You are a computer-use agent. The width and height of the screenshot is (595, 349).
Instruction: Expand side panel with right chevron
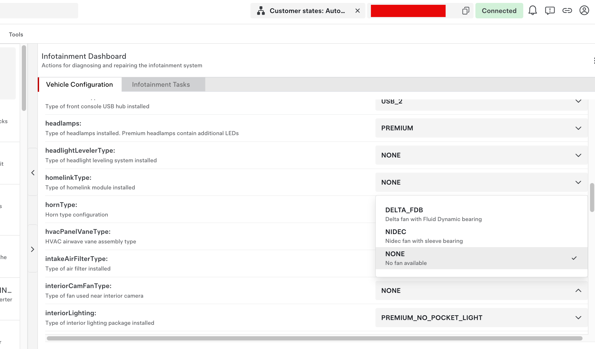(x=33, y=249)
